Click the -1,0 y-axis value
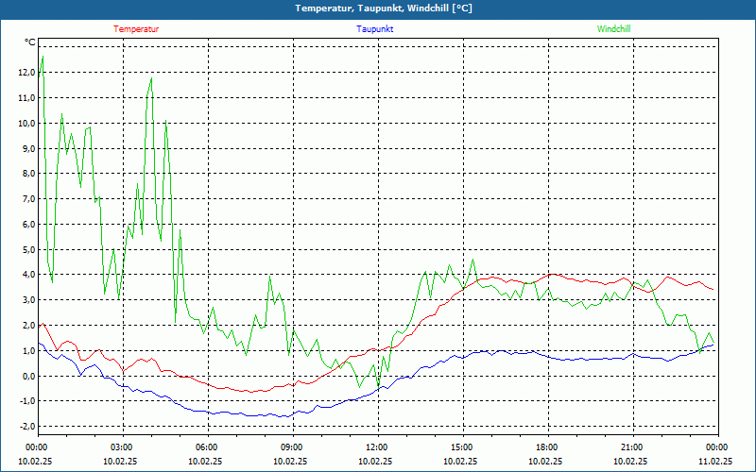756x472 pixels. (27, 401)
